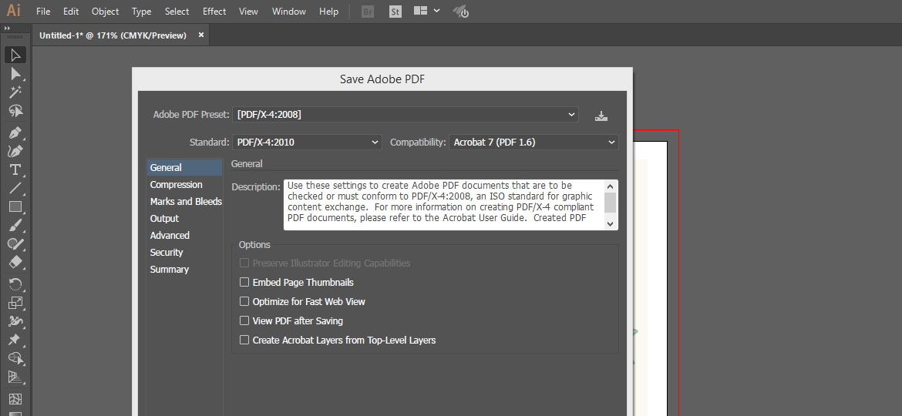
Task: Select the Scale tool
Action: click(x=15, y=302)
